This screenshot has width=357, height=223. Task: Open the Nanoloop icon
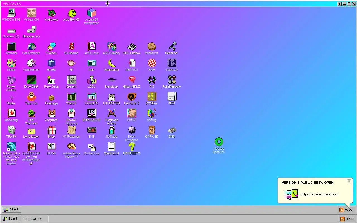(x=112, y=82)
